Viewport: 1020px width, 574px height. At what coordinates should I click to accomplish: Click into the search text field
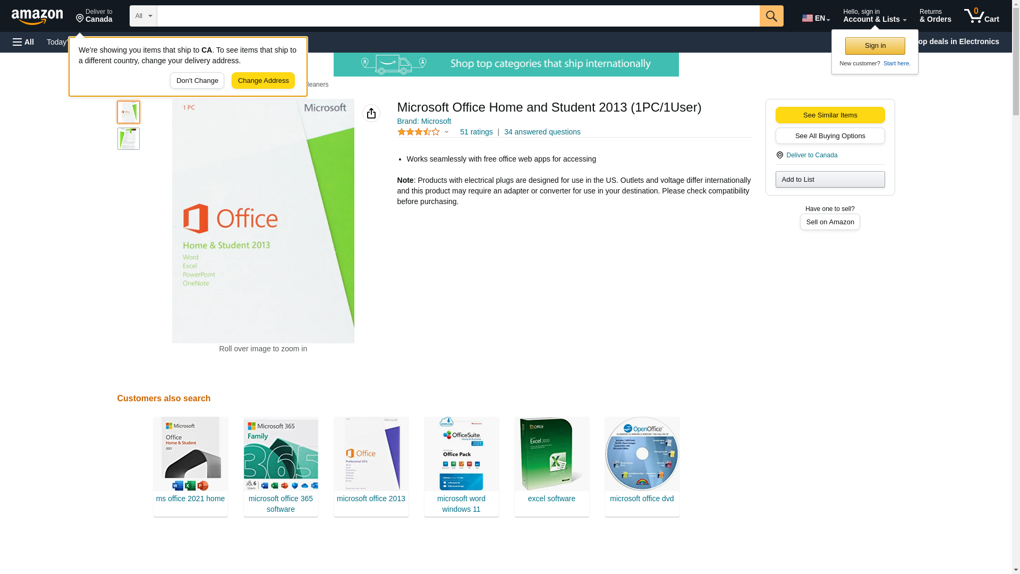pos(457,16)
